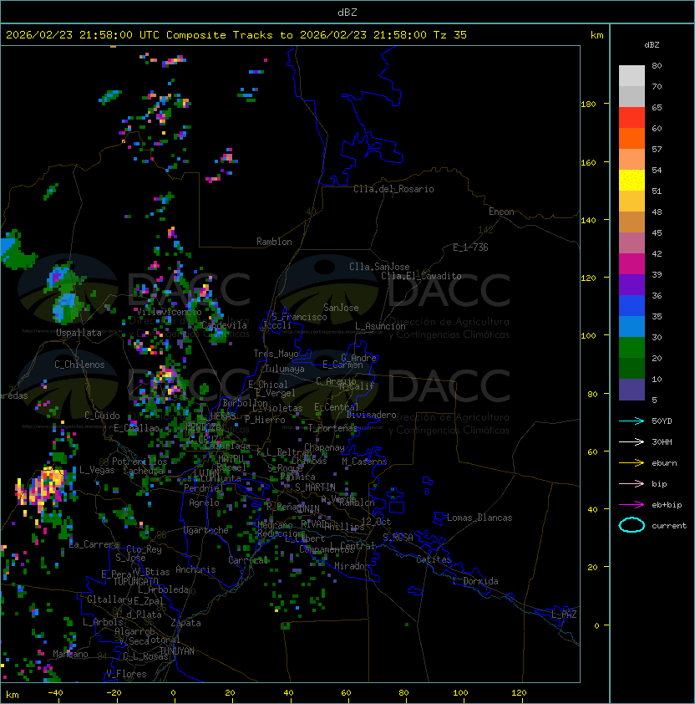Click the 'Uspallata' place label
Screen dimensions: 695x704
coord(79,333)
